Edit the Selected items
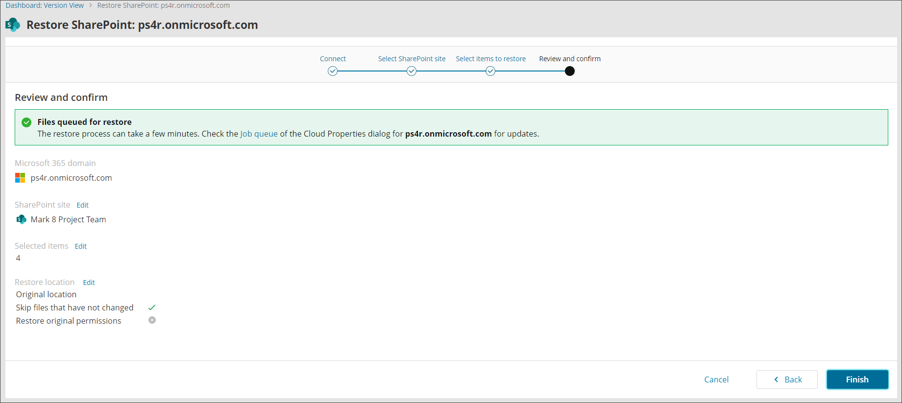This screenshot has width=902, height=403. (80, 246)
